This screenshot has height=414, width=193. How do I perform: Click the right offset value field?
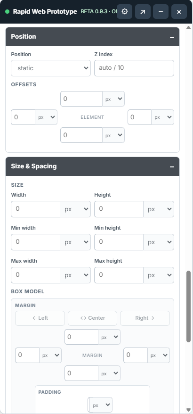coord(140,117)
